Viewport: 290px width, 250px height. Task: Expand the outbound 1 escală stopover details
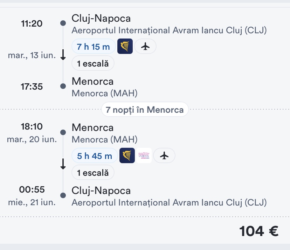93,63
